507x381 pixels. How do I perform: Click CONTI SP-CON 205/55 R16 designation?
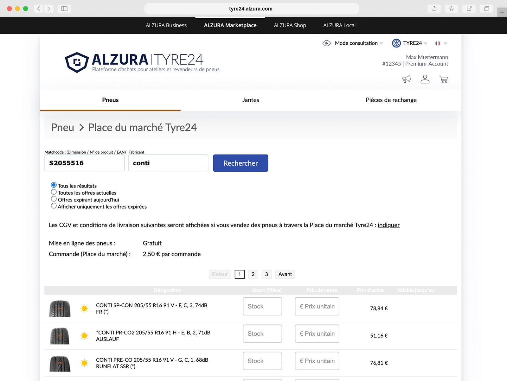[x=151, y=308]
